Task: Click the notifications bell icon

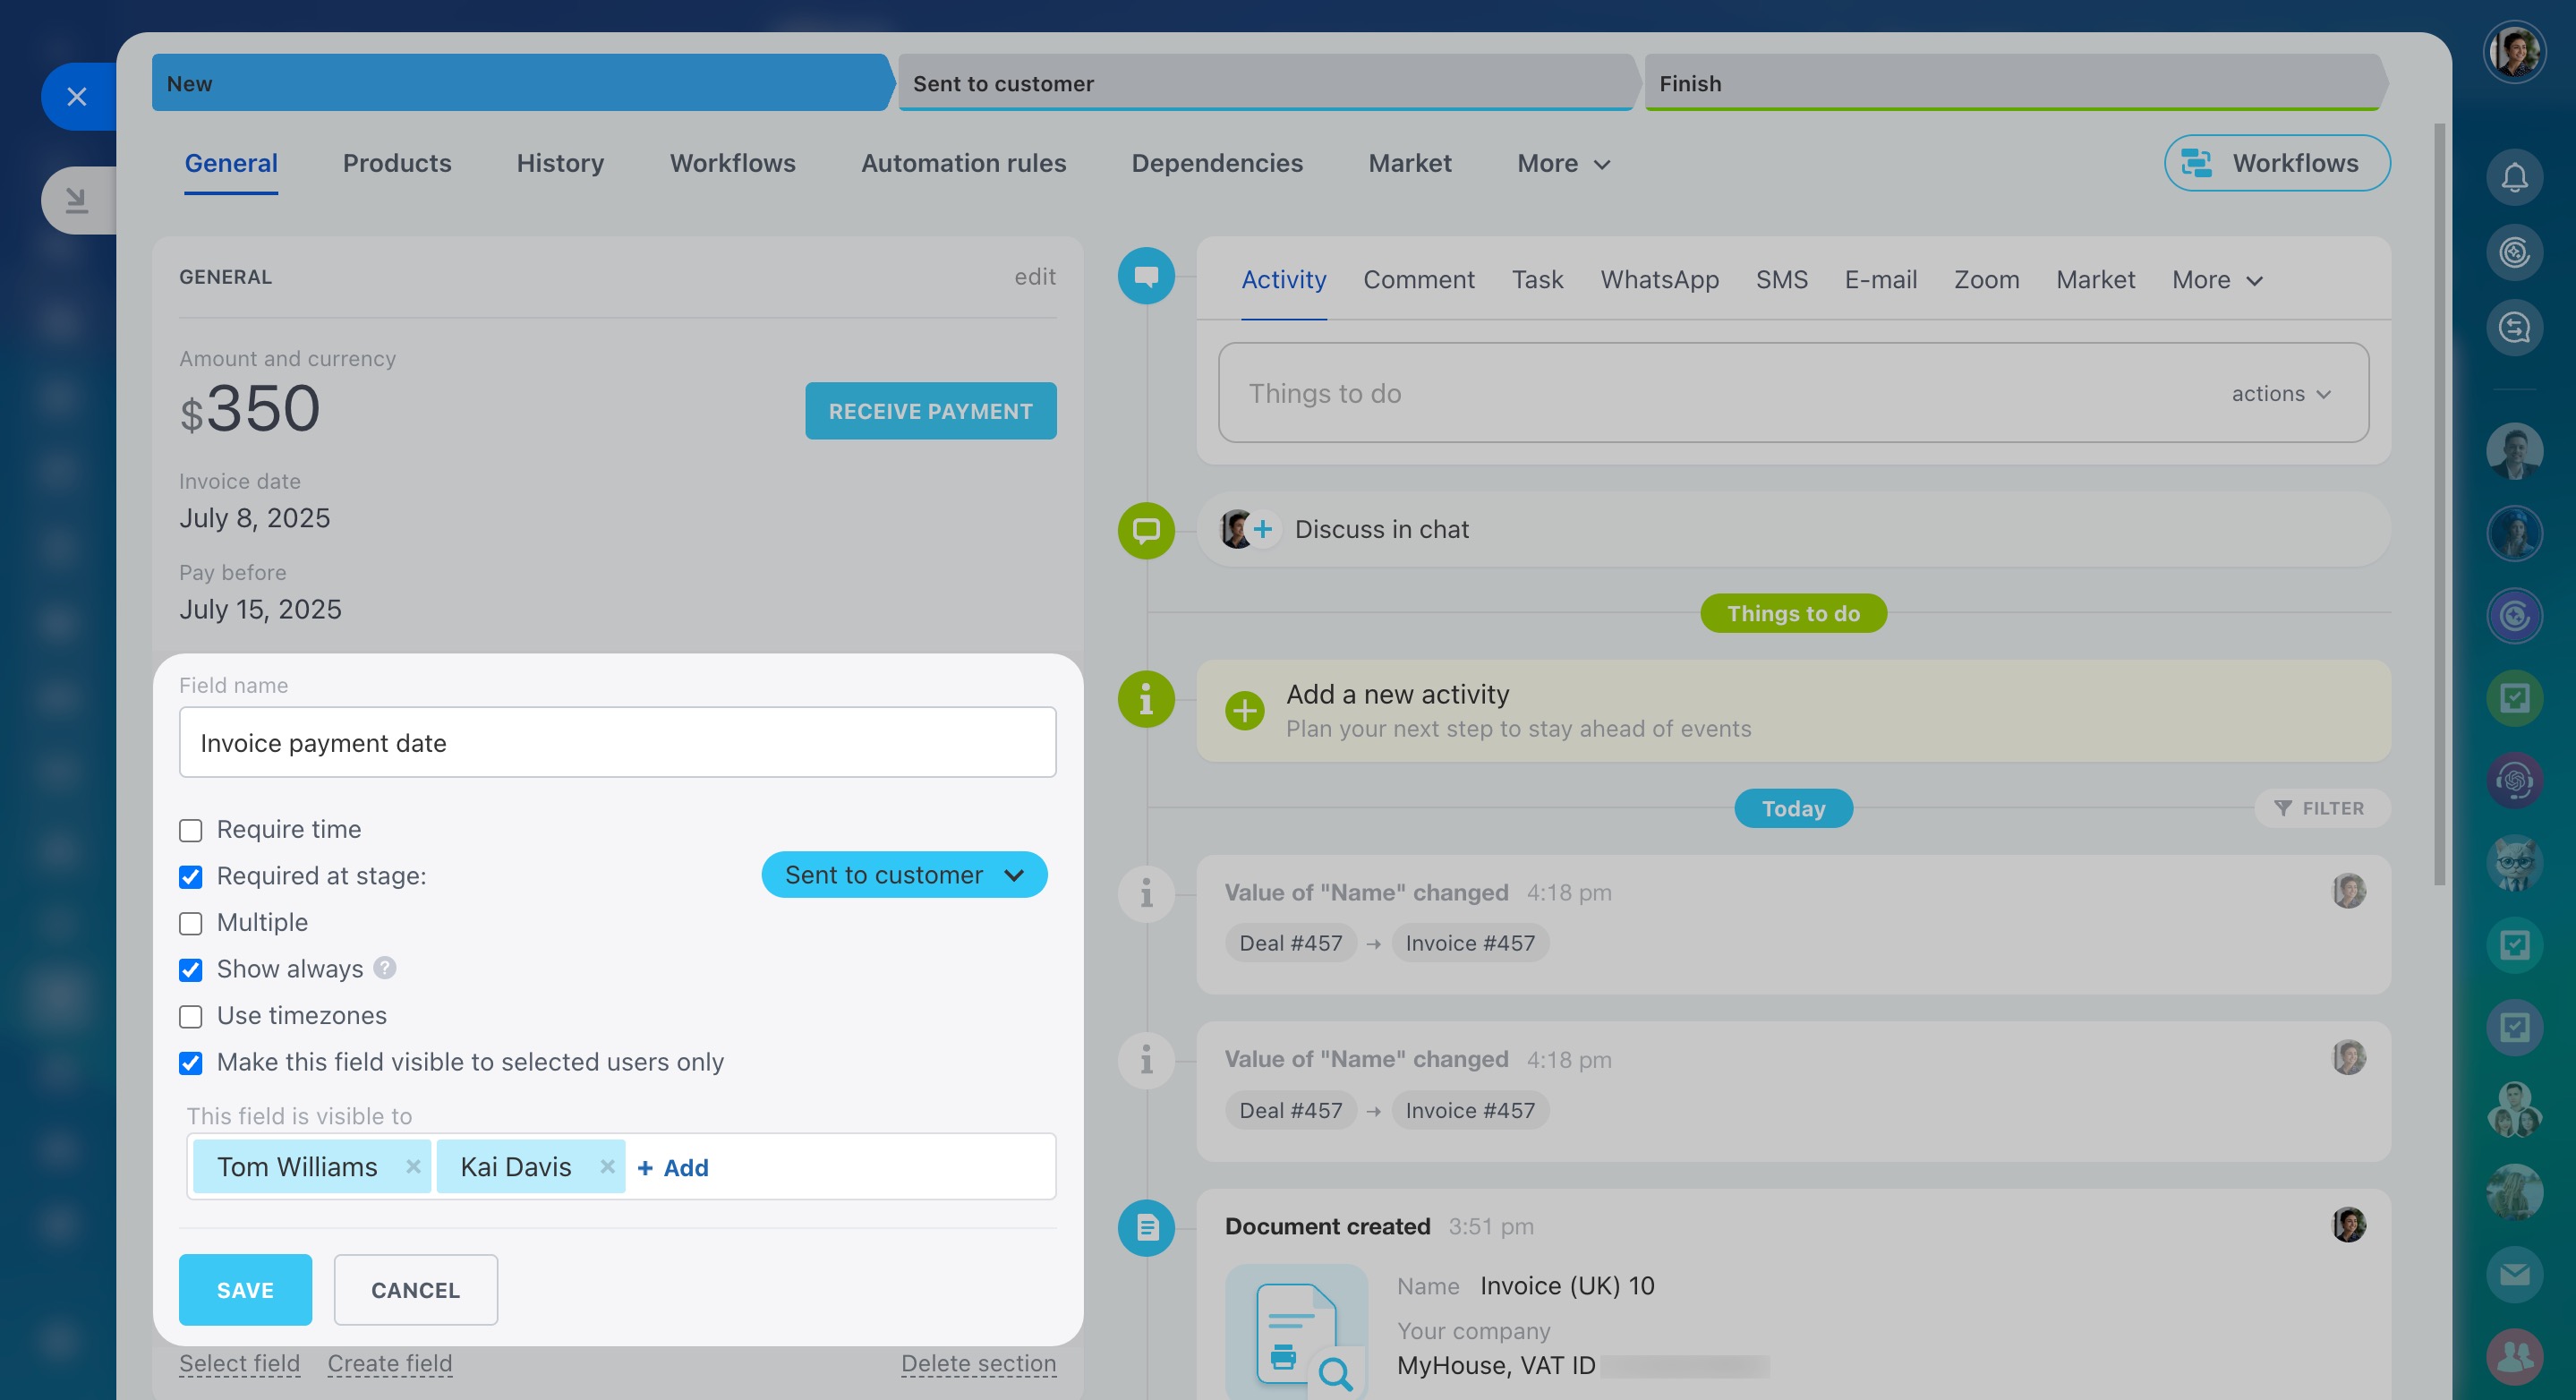Action: 2513,178
